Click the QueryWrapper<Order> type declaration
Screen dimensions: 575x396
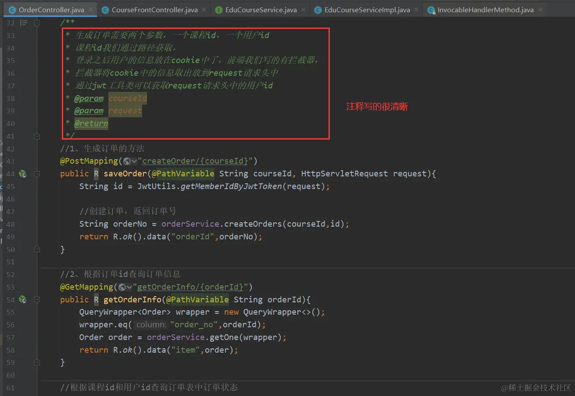[125, 312]
